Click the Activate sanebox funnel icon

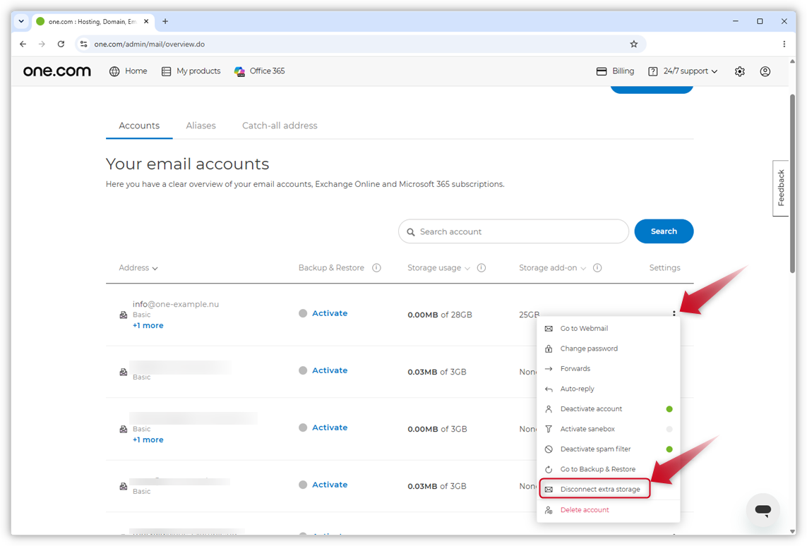tap(549, 429)
